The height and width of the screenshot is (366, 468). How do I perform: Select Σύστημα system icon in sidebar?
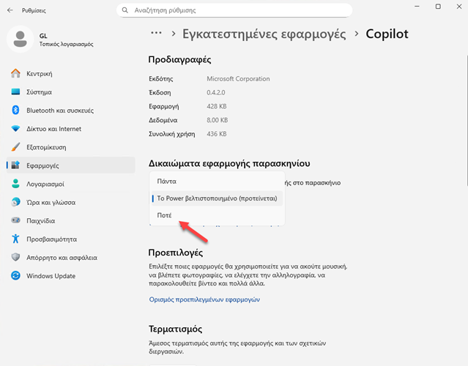(15, 92)
